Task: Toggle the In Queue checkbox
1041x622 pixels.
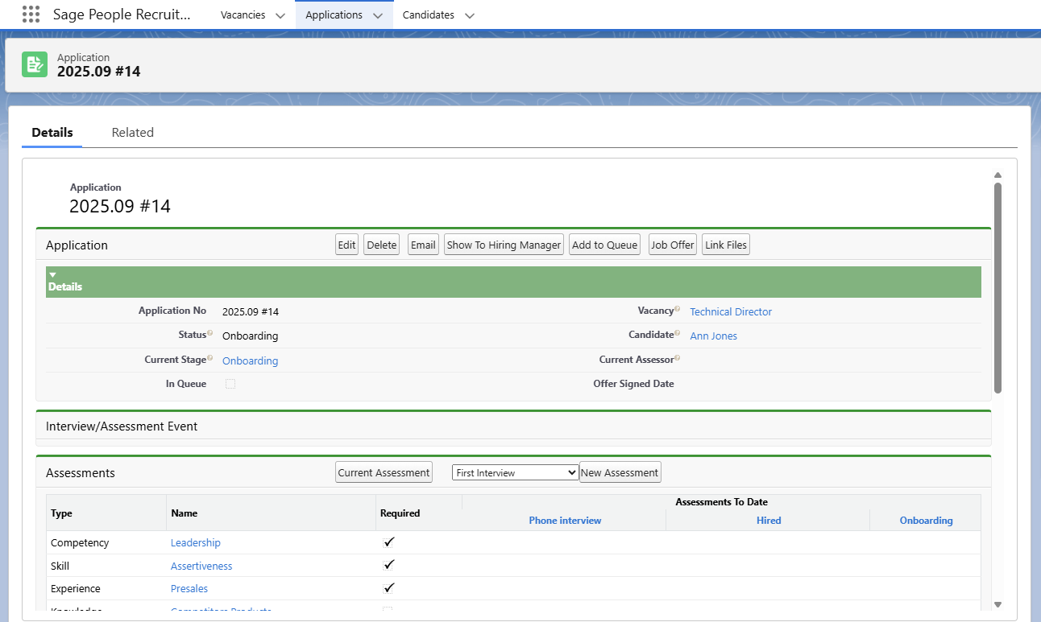Action: pyautogui.click(x=230, y=385)
